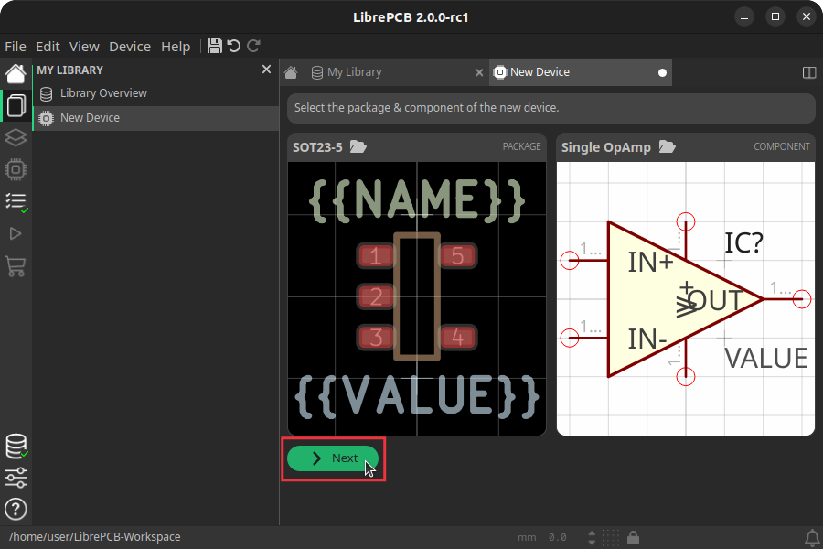
Task: Open the layers panel from the sidebar
Action: (x=16, y=137)
